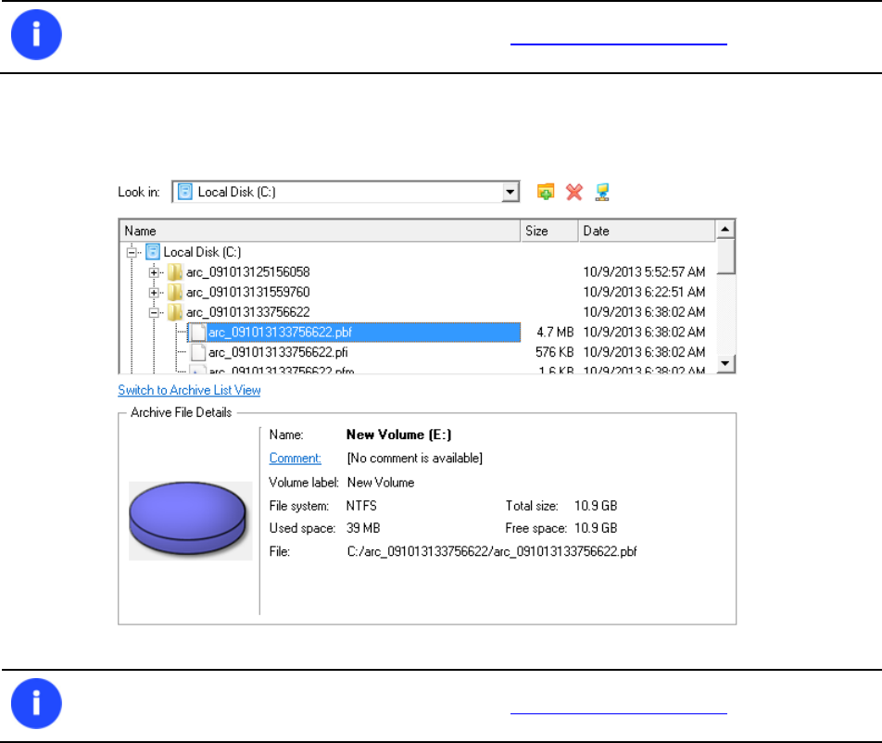The image size is (882, 743).
Task: Click the date 10/9/2013 6:22:51 AM
Action: pos(644,293)
